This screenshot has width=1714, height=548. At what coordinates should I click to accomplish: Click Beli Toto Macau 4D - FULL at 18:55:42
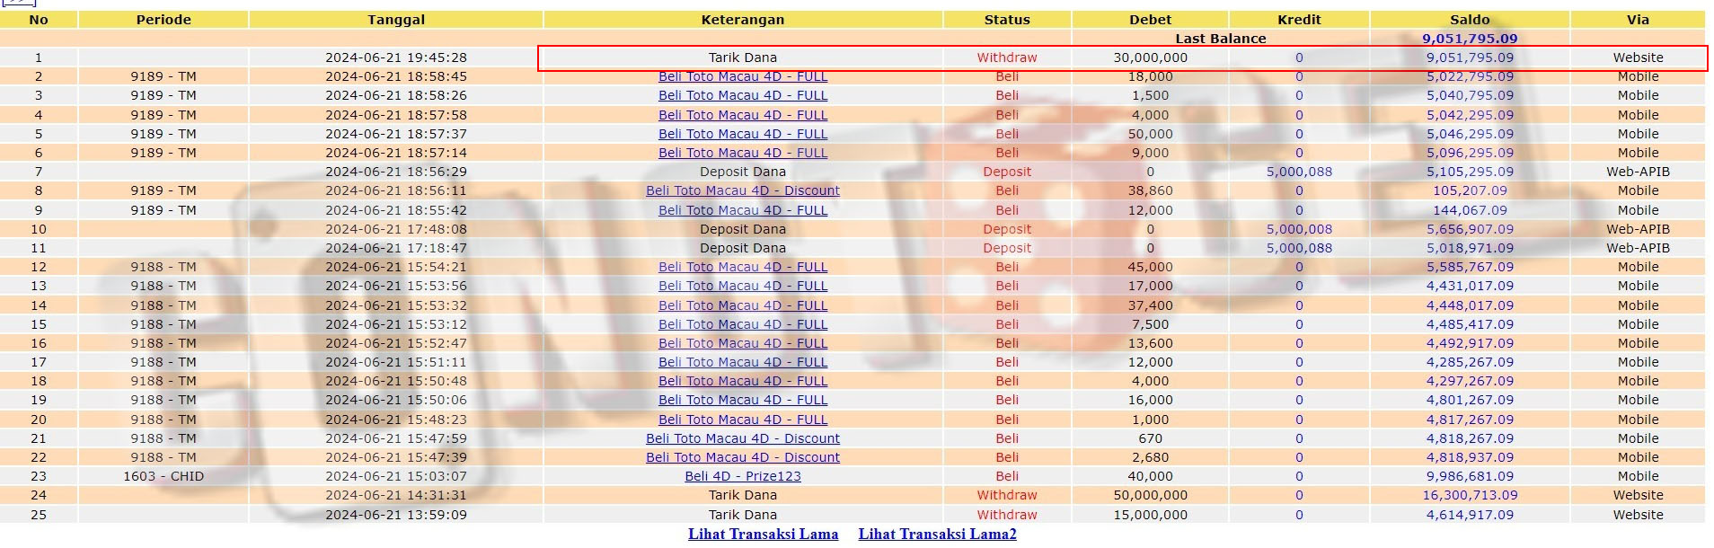point(742,210)
